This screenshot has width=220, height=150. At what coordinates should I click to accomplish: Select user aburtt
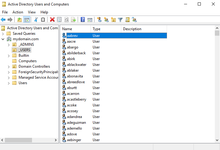tap(72, 88)
